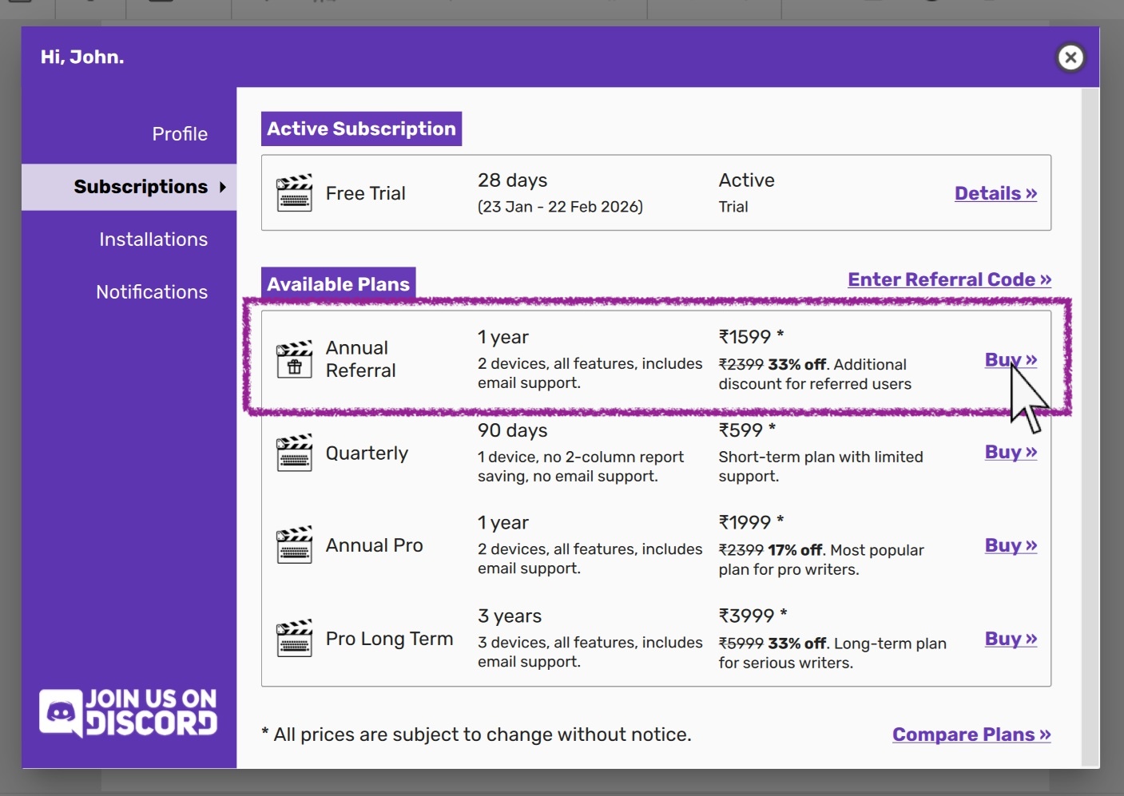
Task: Buy the Pro Long Term plan
Action: click(1011, 639)
